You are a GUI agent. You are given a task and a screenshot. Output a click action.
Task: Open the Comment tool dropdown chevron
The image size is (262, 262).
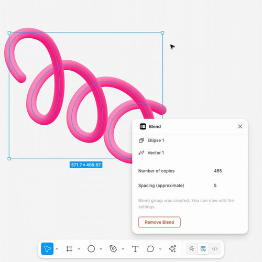tap(160, 249)
